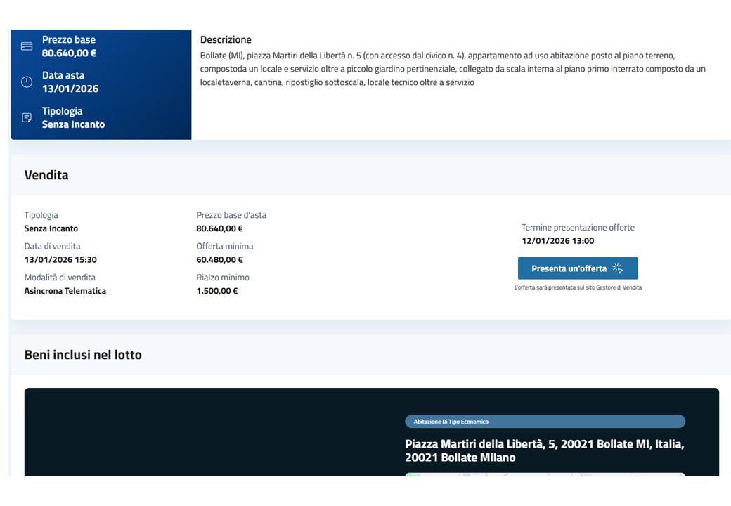Click the credit card icon beside Prezzo base

27,46
